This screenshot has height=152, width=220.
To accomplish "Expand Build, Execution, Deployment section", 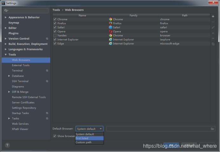I will pyautogui.click(x=6, y=44).
